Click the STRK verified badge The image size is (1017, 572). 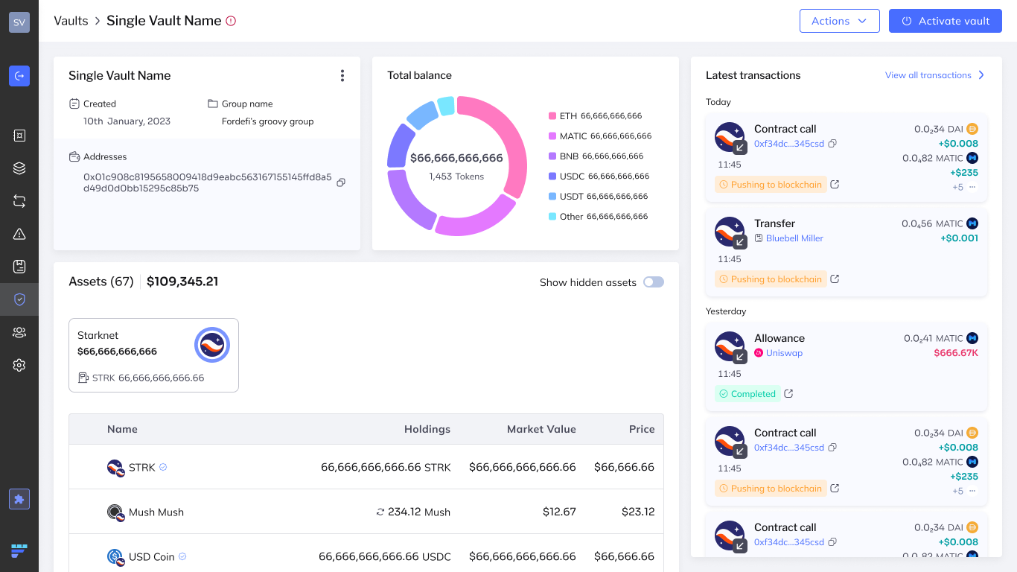pos(163,467)
